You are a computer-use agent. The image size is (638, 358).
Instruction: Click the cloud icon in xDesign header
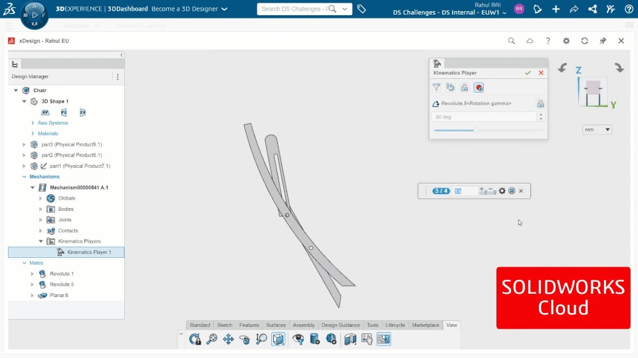[530, 40]
